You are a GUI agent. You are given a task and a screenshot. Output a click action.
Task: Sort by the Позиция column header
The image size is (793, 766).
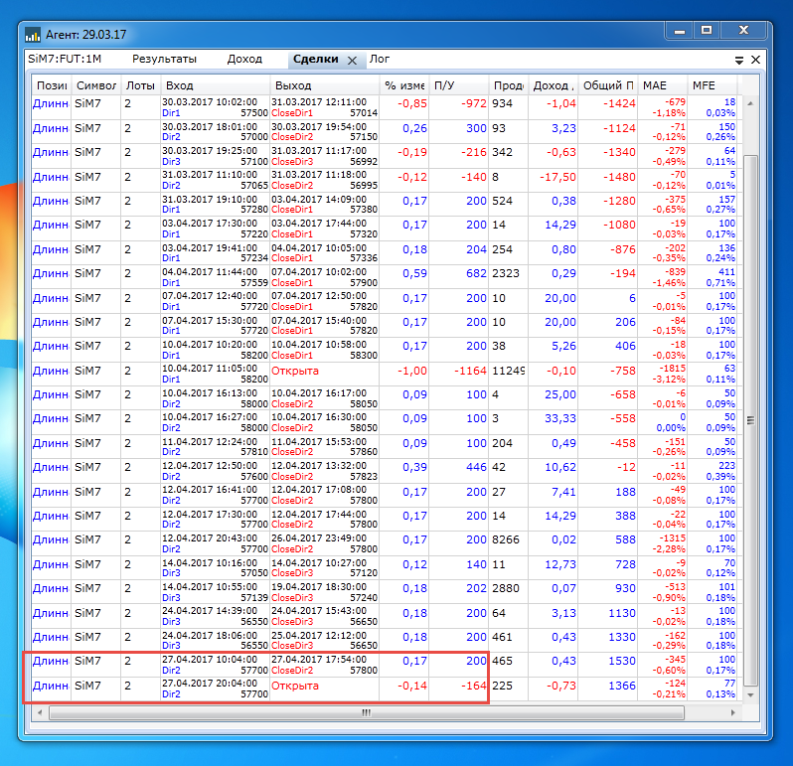pyautogui.click(x=51, y=85)
